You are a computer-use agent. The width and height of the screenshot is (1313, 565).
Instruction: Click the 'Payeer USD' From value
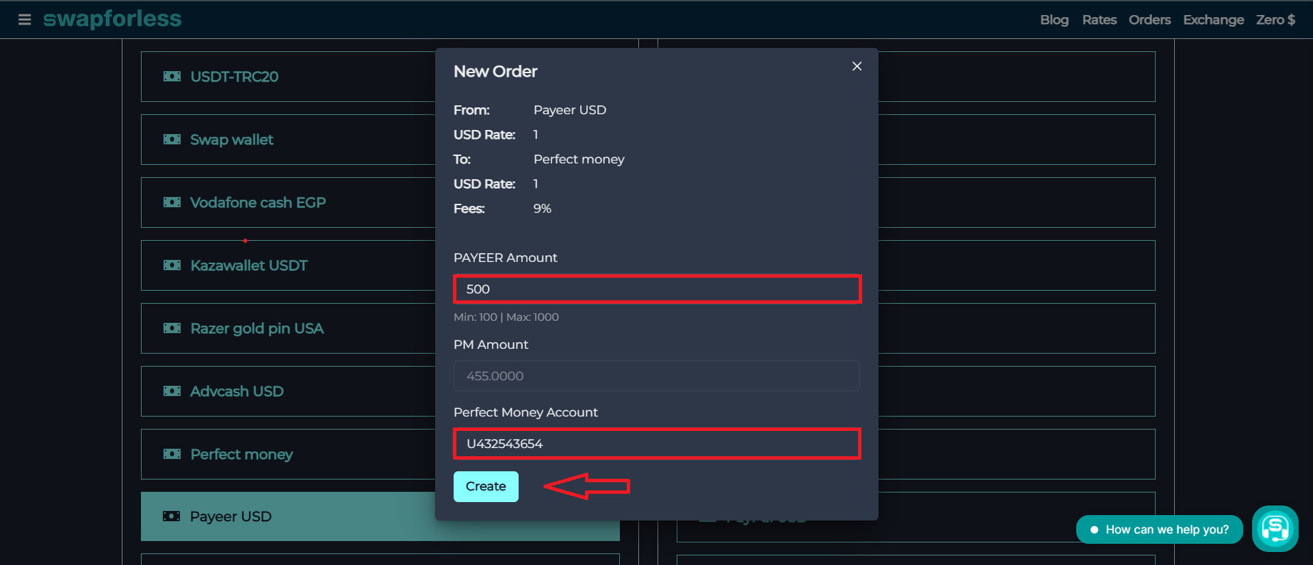(x=570, y=110)
